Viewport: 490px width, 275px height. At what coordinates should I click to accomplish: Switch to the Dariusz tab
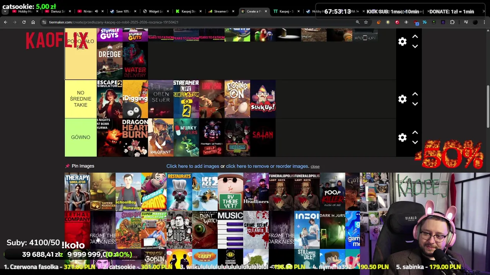57,11
